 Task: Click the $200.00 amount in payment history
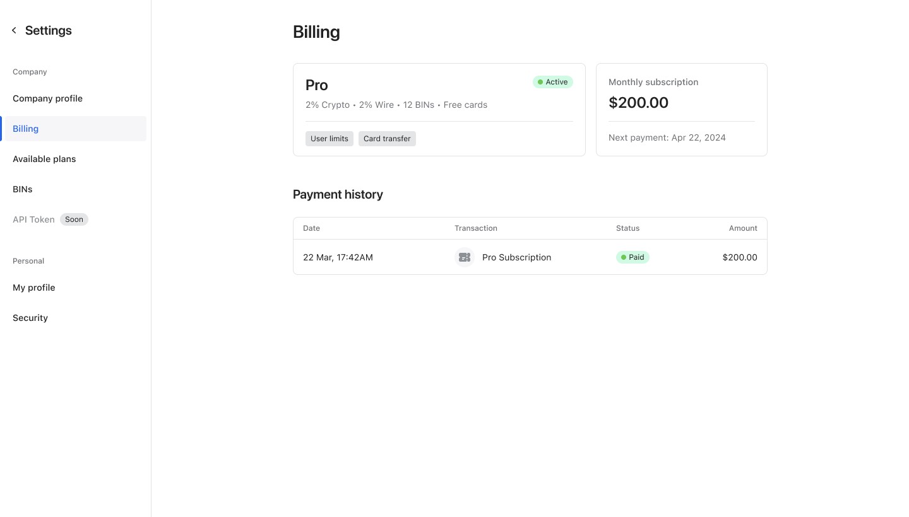(x=740, y=257)
